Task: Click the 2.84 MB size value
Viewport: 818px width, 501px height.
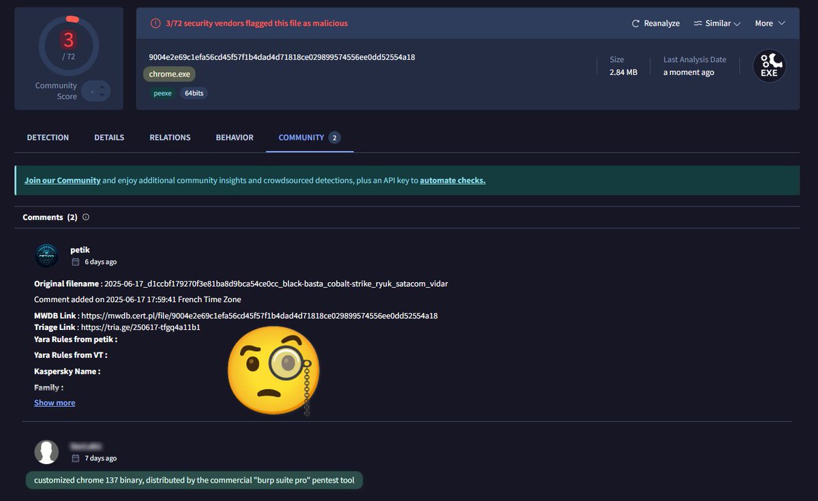Action: [x=623, y=72]
